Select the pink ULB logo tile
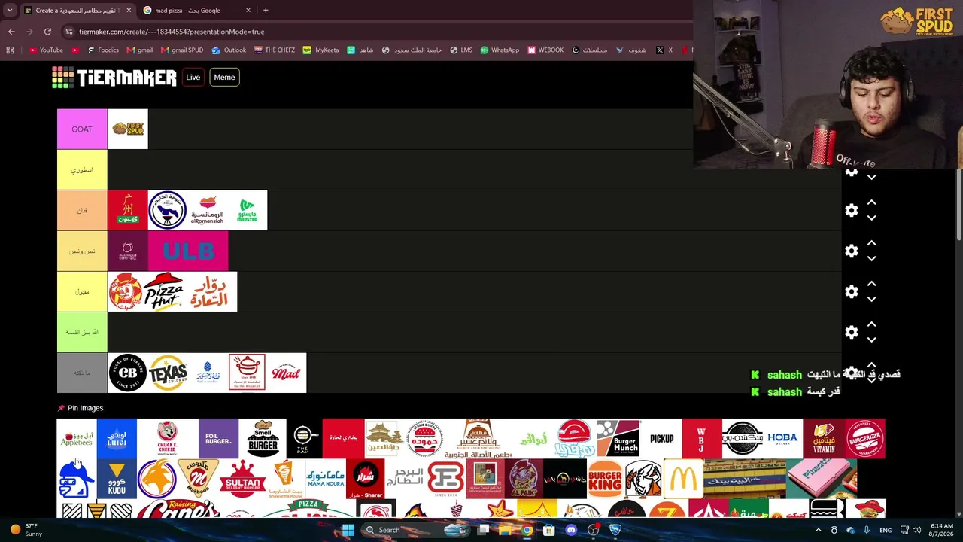The image size is (963, 542). pyautogui.click(x=188, y=251)
